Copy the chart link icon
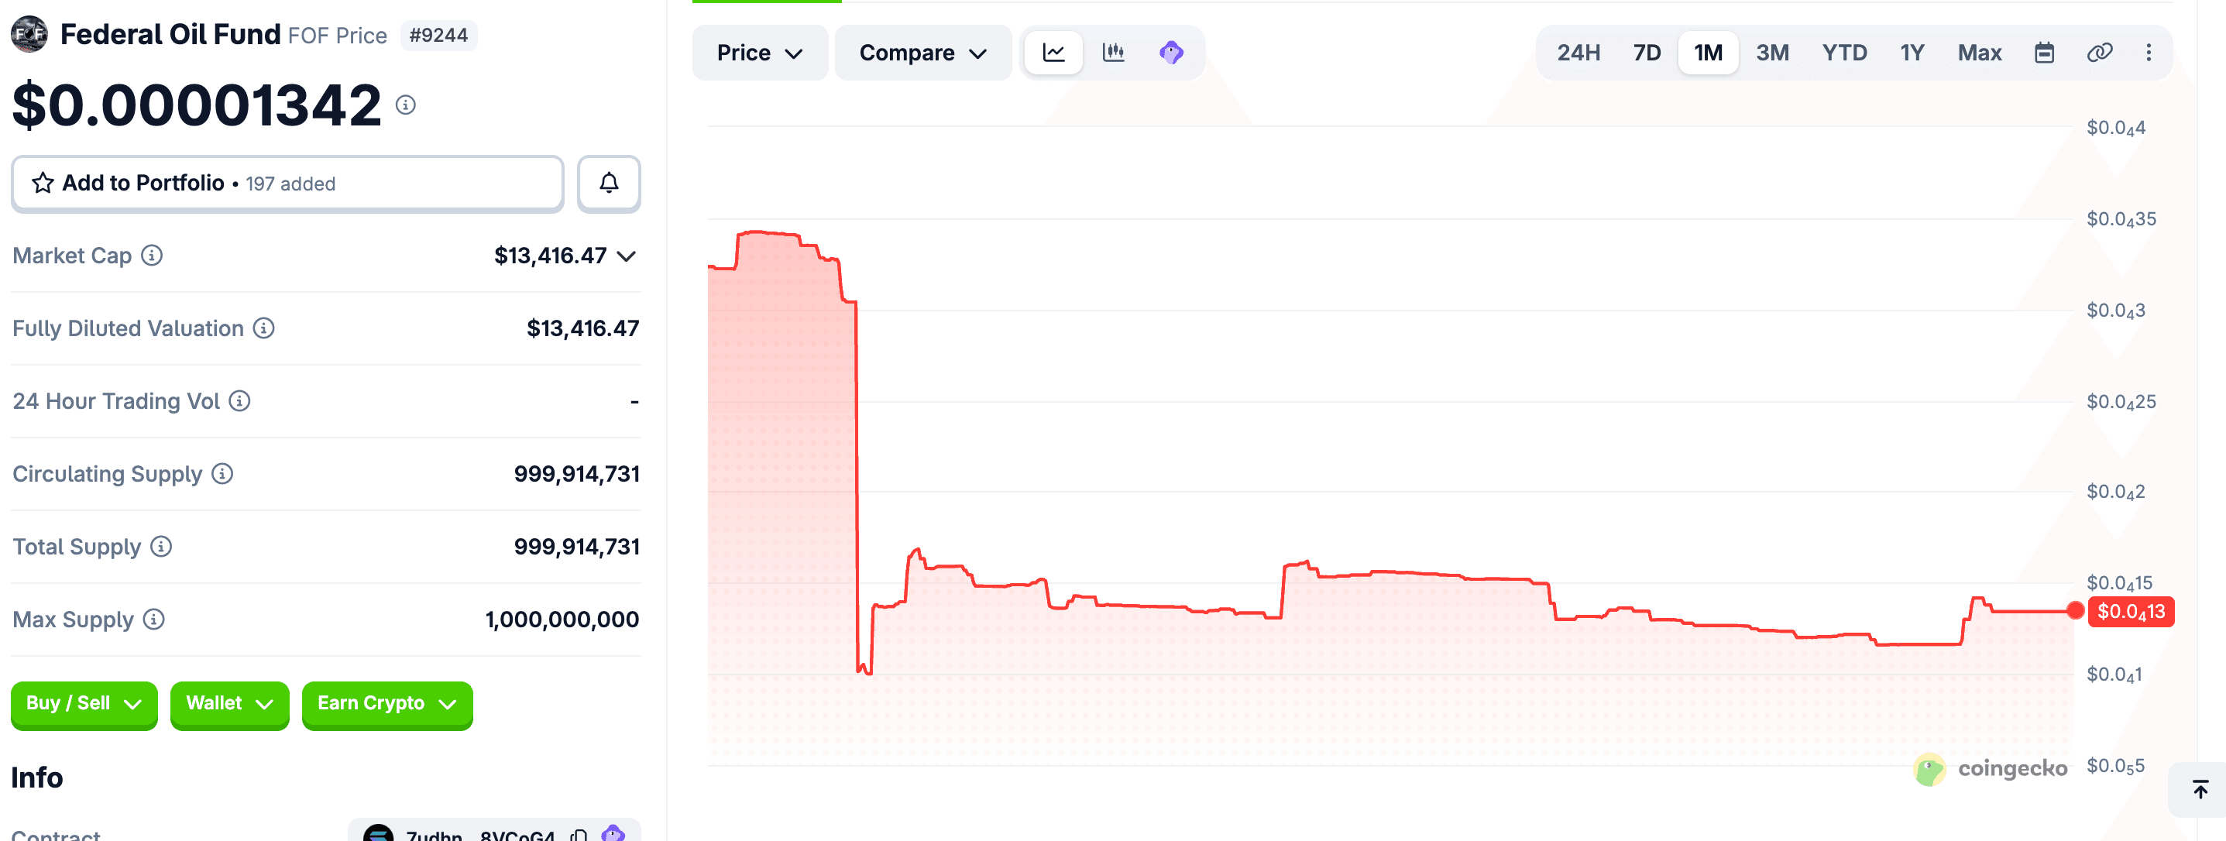The height and width of the screenshot is (841, 2226). [2099, 53]
